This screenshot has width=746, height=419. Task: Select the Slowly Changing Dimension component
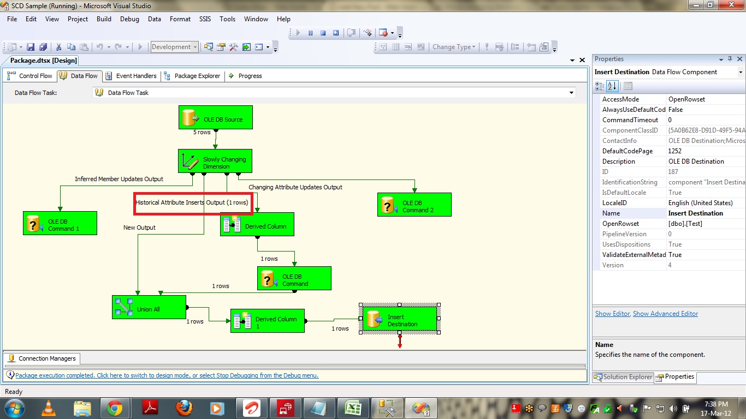(215, 161)
